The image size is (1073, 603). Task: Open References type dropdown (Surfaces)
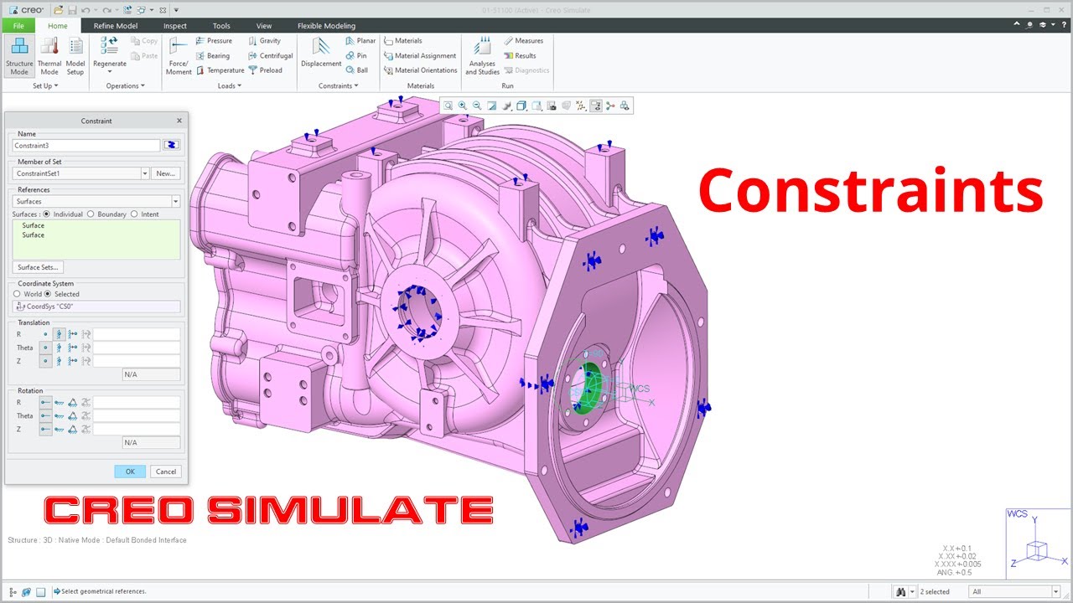point(175,201)
